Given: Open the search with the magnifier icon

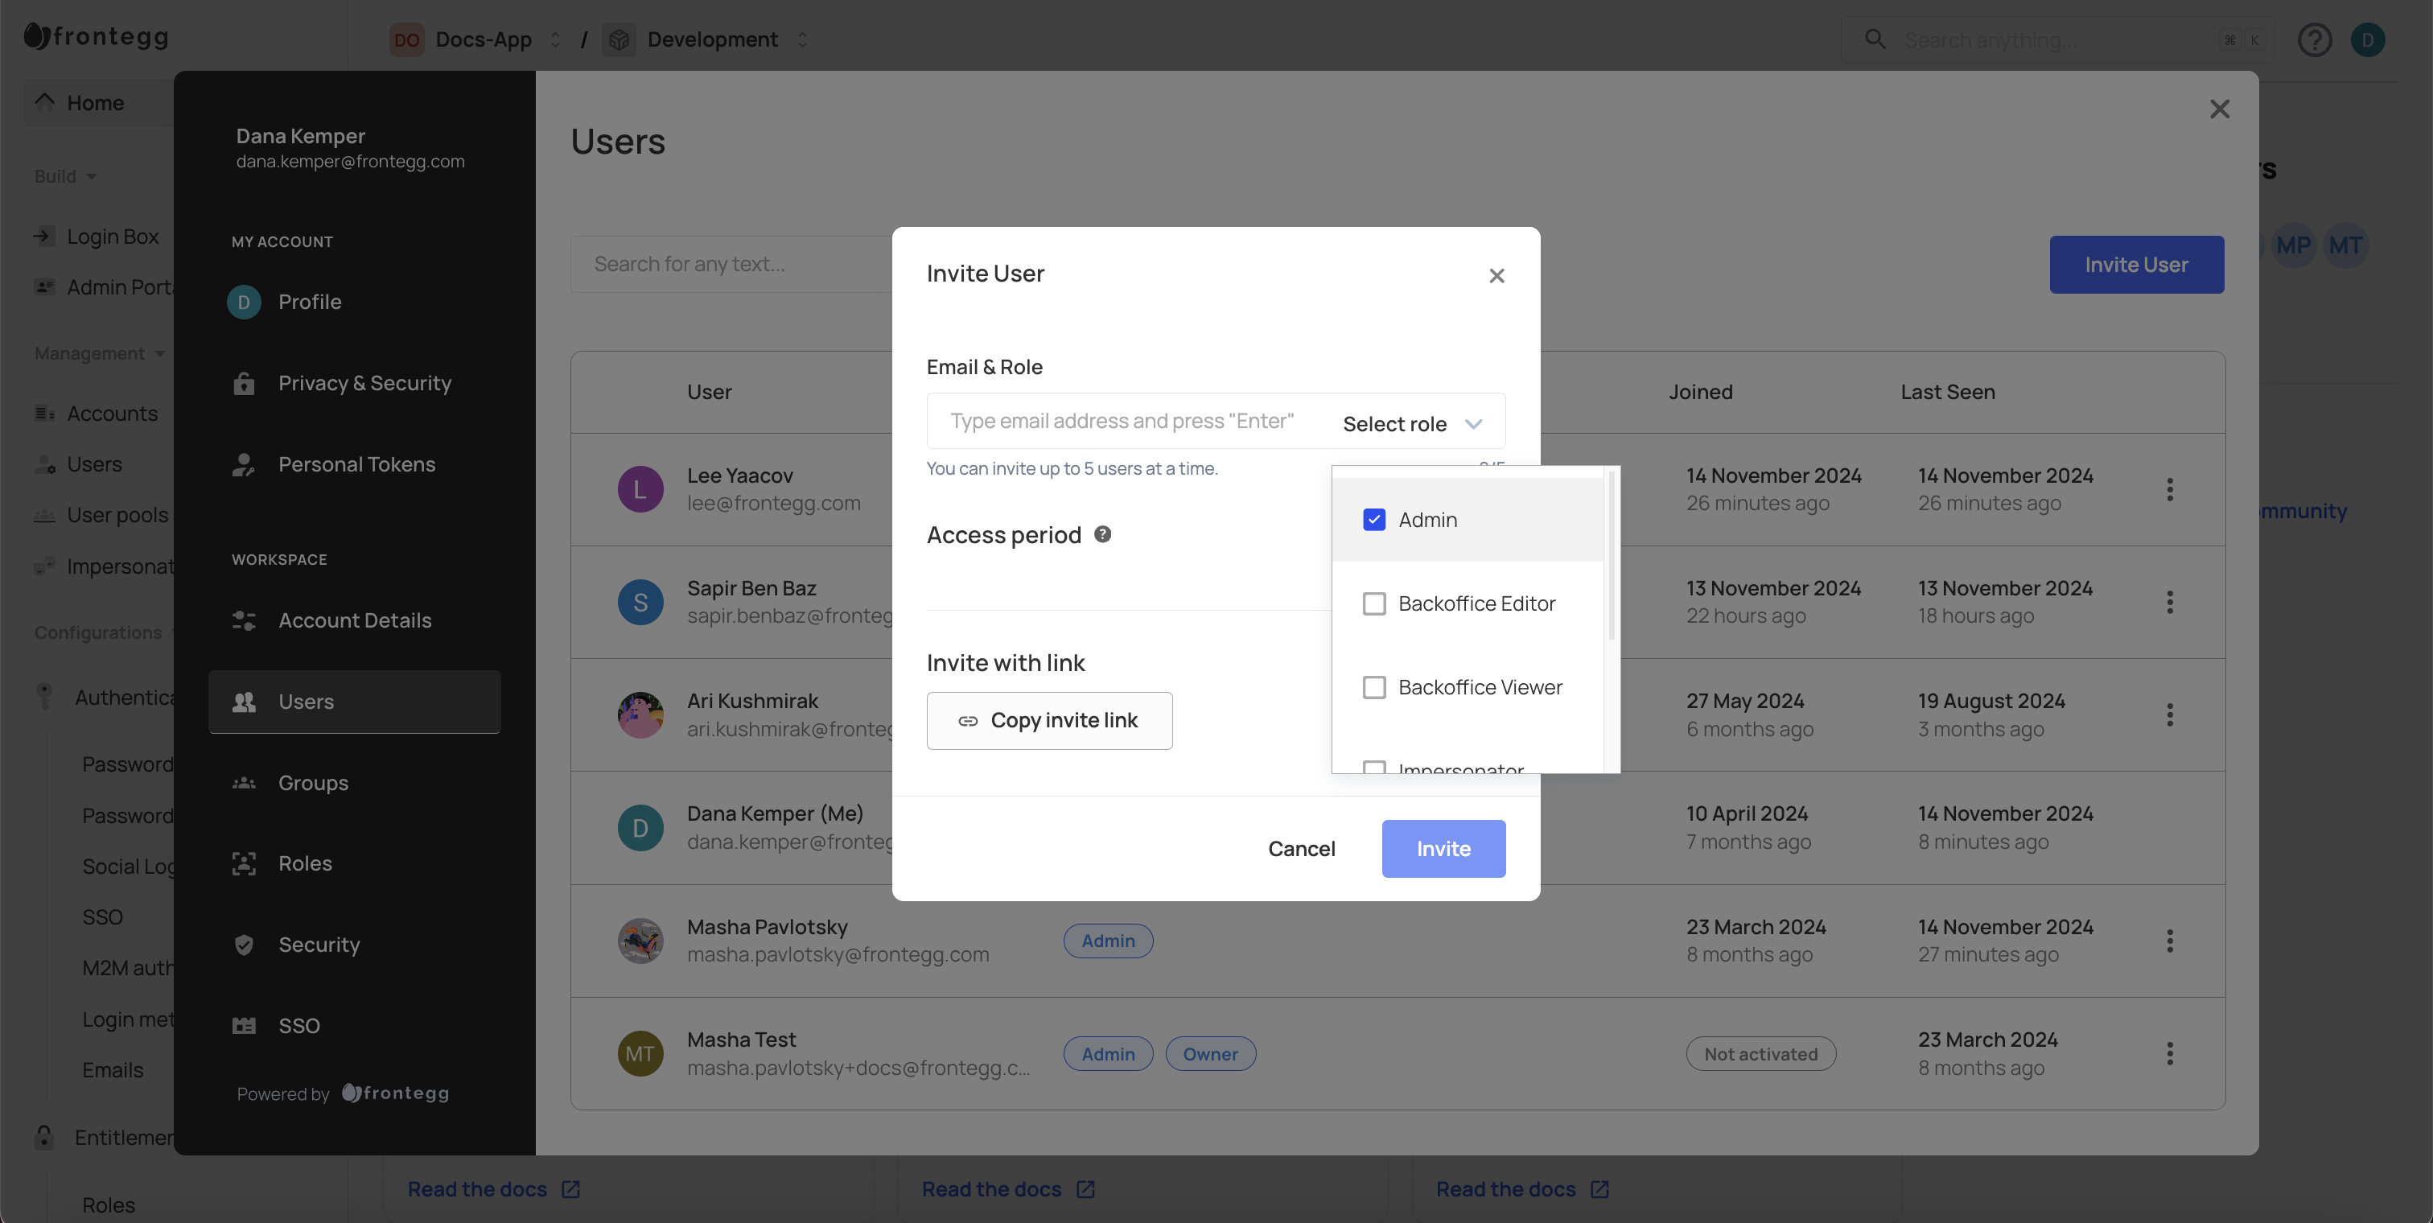Looking at the screenshot, I should point(1875,39).
